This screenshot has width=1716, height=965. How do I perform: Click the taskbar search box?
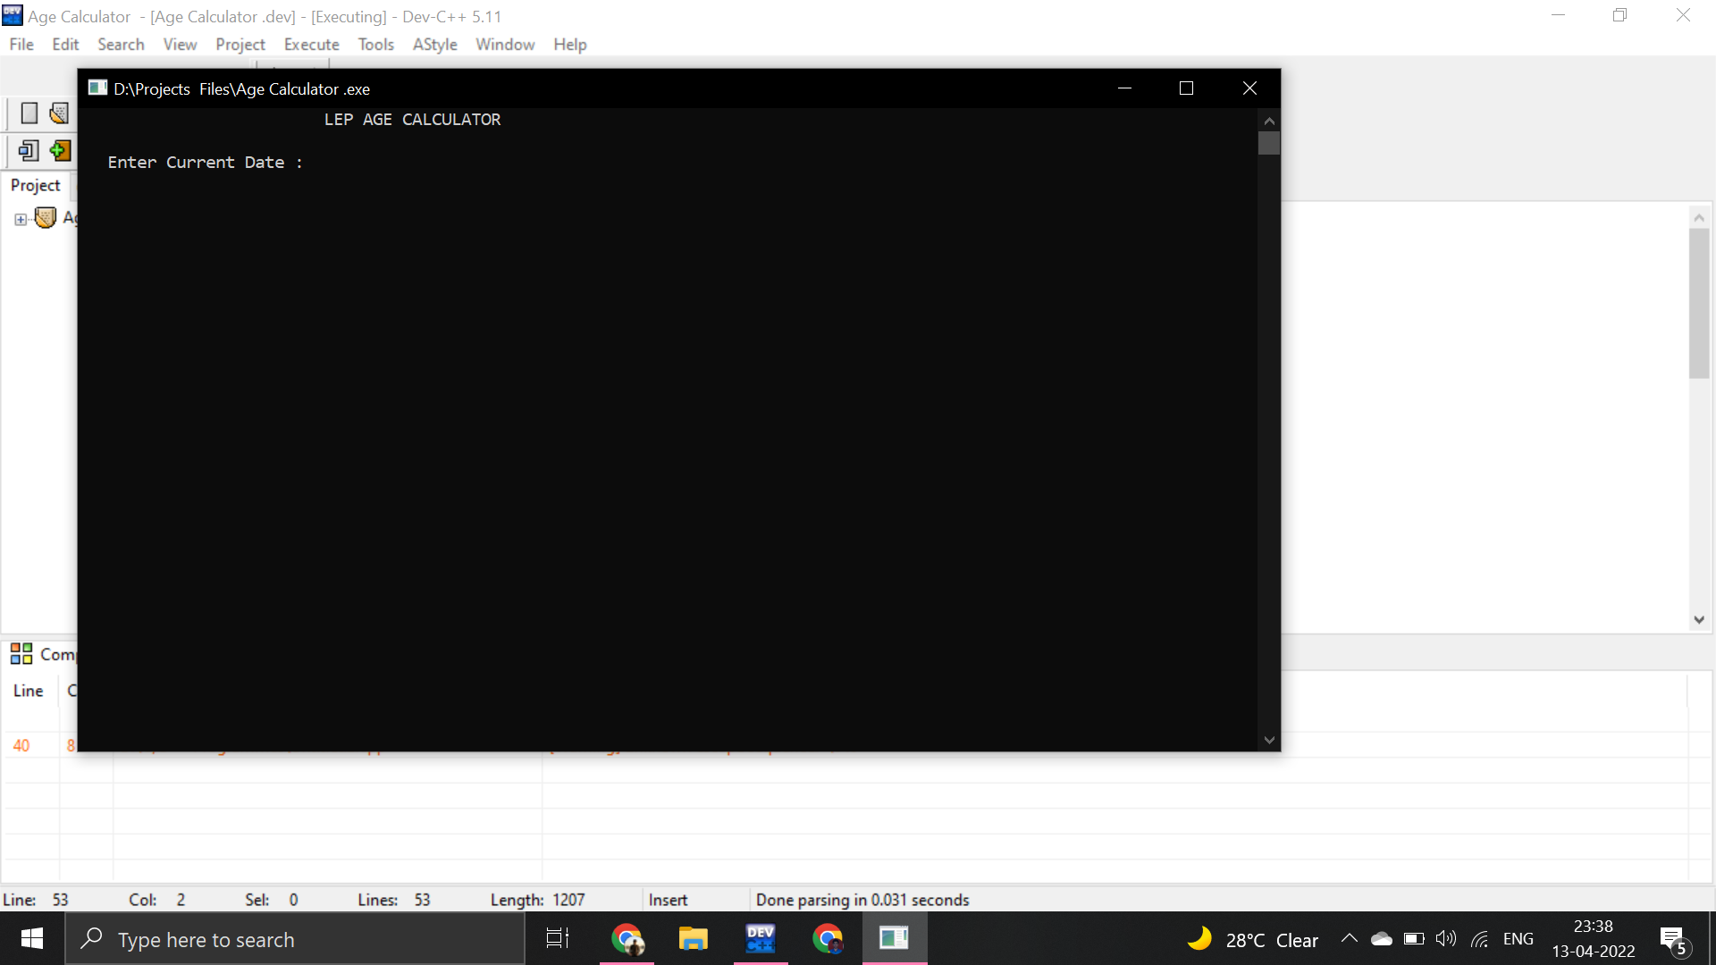(295, 939)
